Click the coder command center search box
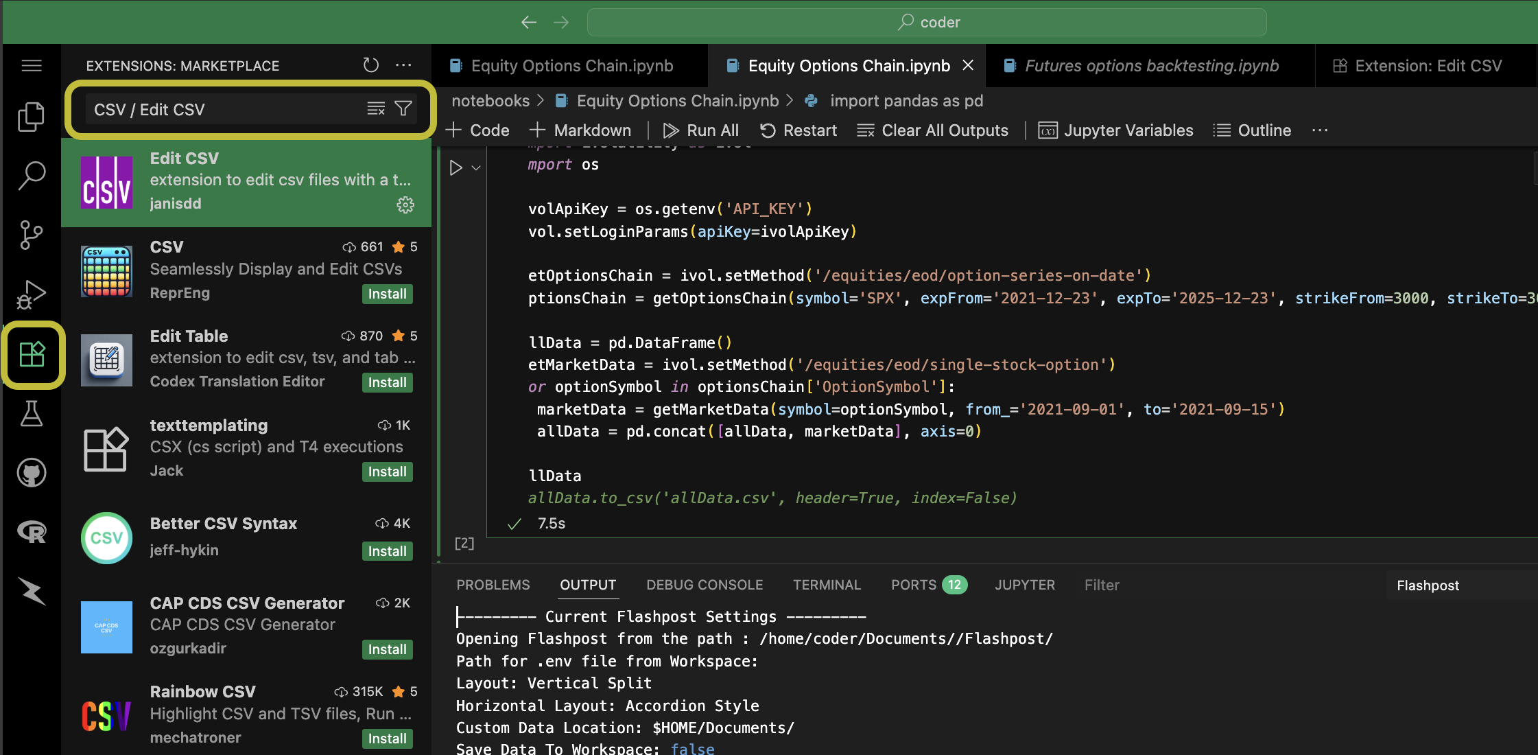 pyautogui.click(x=927, y=22)
